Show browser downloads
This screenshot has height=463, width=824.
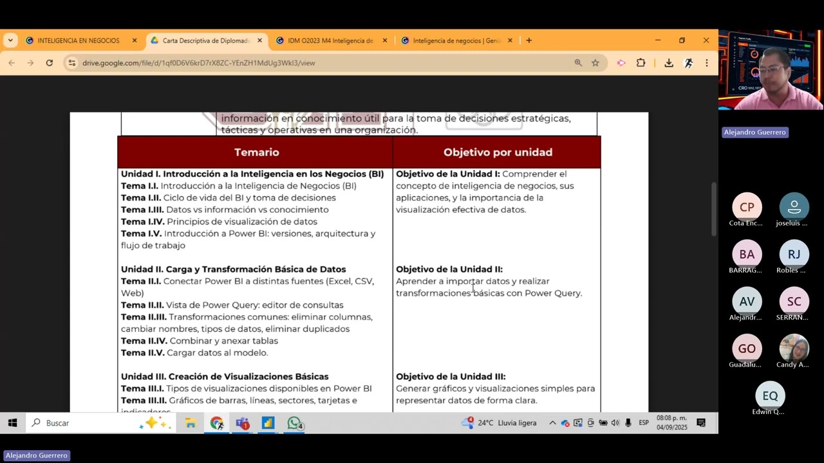(669, 63)
